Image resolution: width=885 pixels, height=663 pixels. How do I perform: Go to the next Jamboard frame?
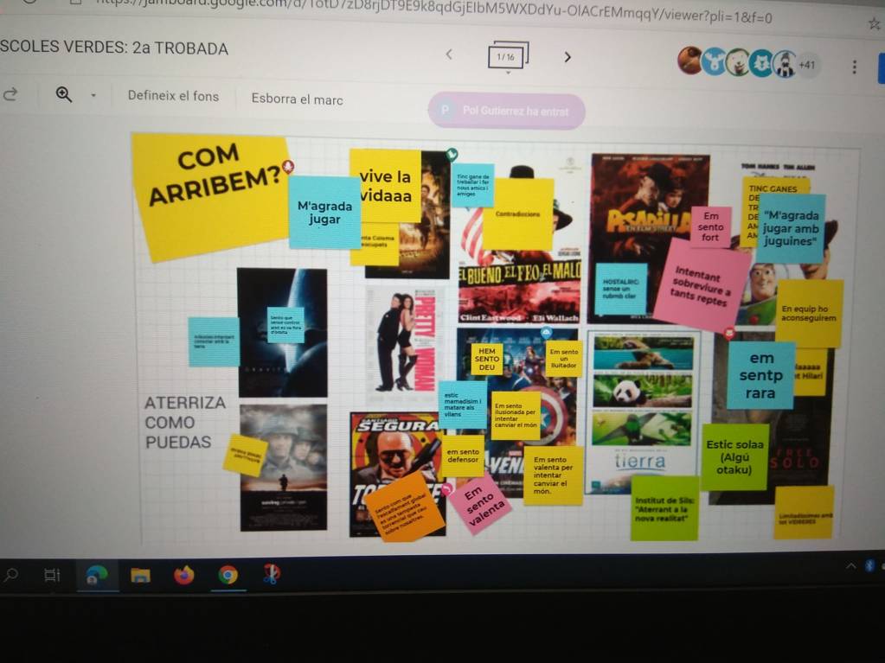pyautogui.click(x=568, y=57)
